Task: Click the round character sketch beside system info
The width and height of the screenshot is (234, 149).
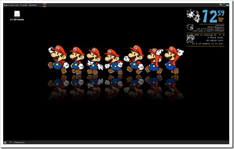Action: click(190, 27)
